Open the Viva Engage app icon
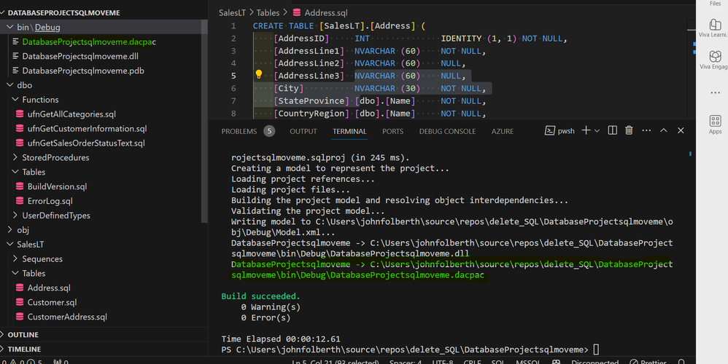 tap(715, 57)
